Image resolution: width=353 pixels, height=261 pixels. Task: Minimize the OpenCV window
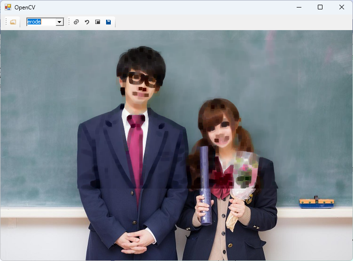pos(299,7)
